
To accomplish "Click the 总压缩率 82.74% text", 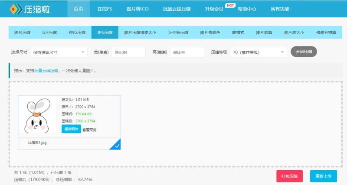I will 74,179.
